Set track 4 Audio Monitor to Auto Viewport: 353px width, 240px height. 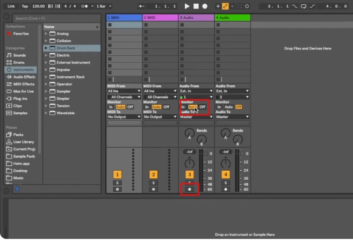[x=228, y=107]
